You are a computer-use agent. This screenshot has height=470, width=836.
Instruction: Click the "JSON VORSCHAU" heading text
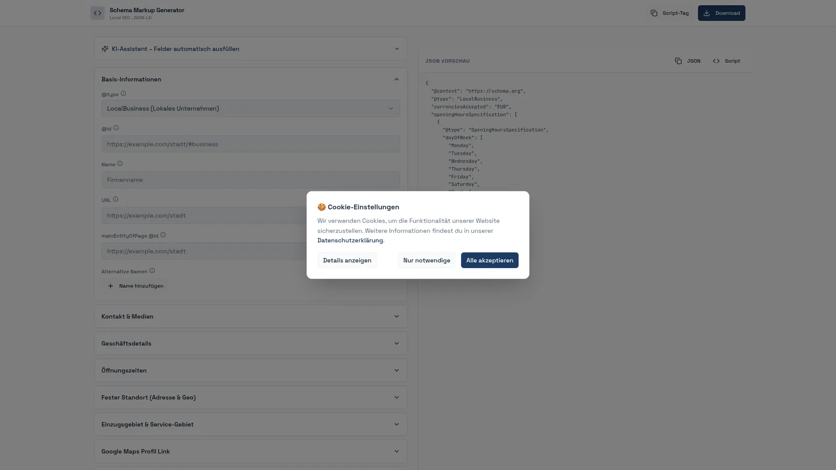447,61
